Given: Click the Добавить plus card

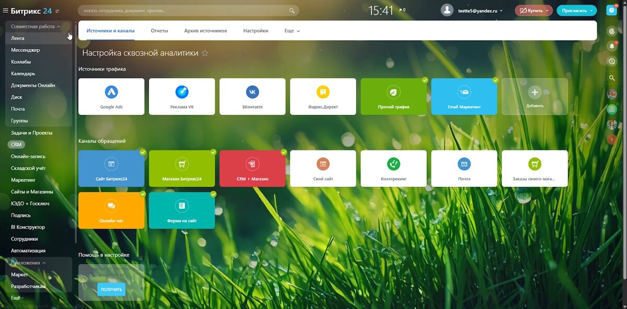Looking at the screenshot, I should click(535, 97).
